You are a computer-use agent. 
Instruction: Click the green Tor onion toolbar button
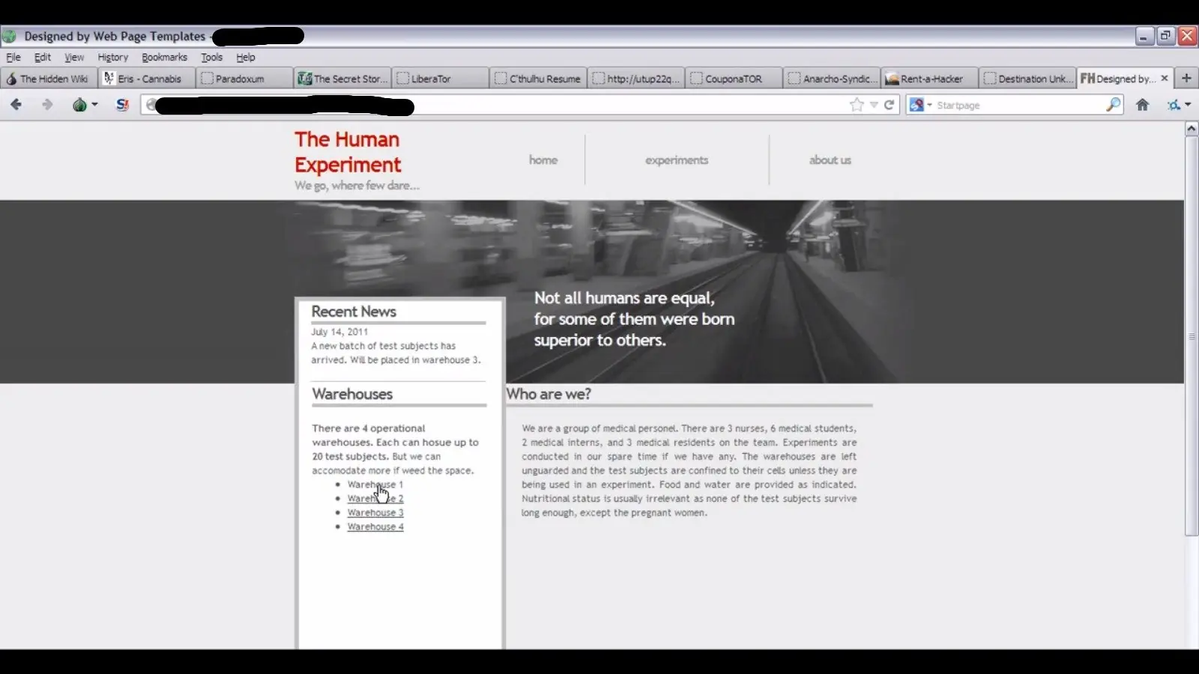point(79,105)
